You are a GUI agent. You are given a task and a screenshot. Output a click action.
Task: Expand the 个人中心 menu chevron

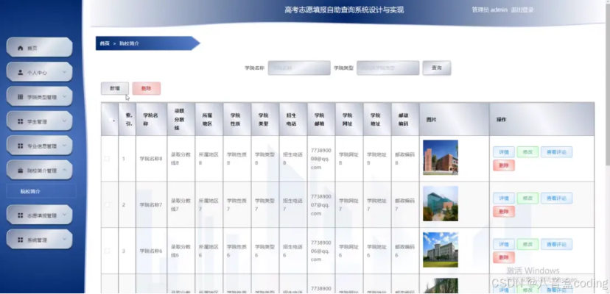[65, 72]
